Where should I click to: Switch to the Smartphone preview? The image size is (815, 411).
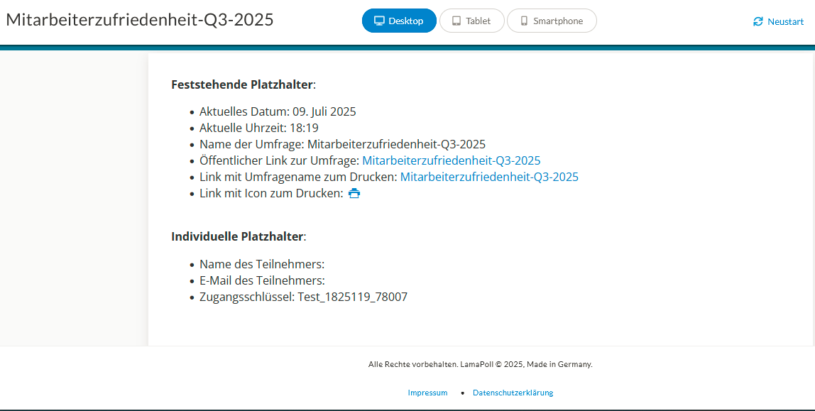552,21
